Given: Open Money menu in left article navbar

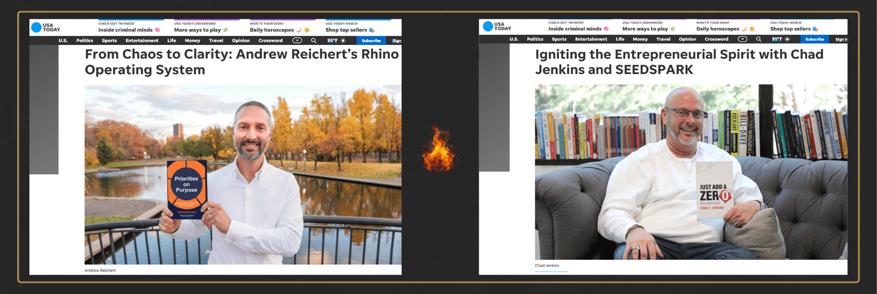Looking at the screenshot, I should [x=193, y=41].
